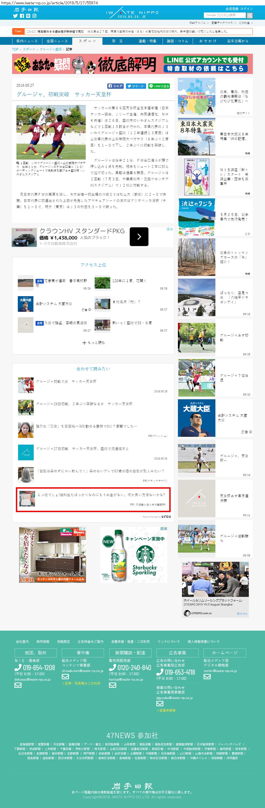
Task: Open おでかけ menu tab
Action: click(207, 41)
